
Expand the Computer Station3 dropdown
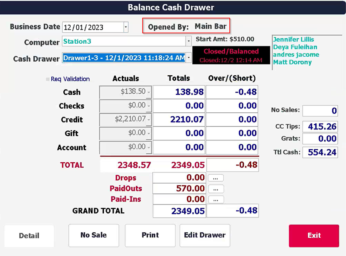point(189,41)
